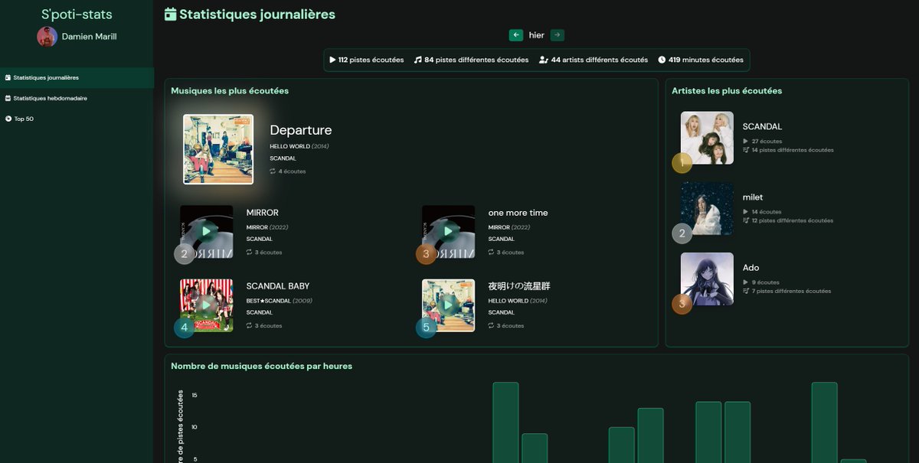Click 'Musiques les plus écoutées' heading
The width and height of the screenshot is (919, 463).
(230, 90)
